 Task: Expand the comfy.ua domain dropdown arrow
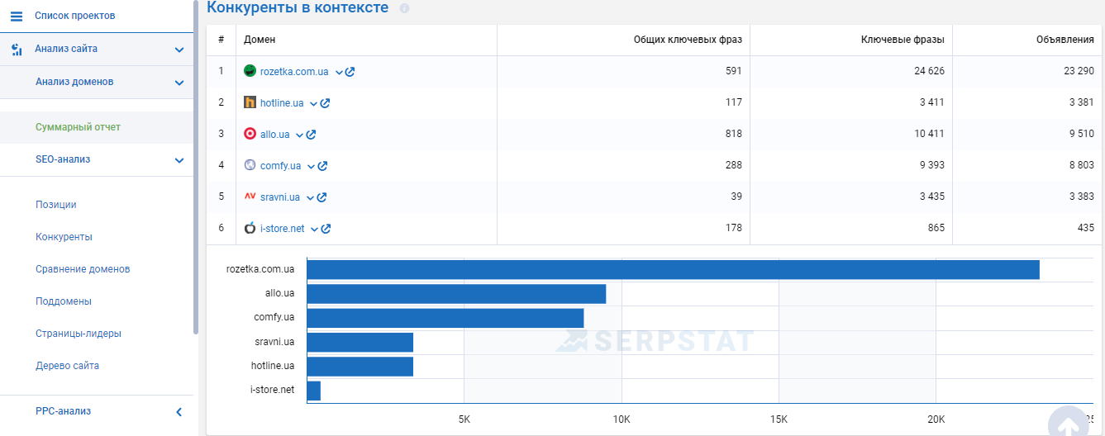coord(311,167)
